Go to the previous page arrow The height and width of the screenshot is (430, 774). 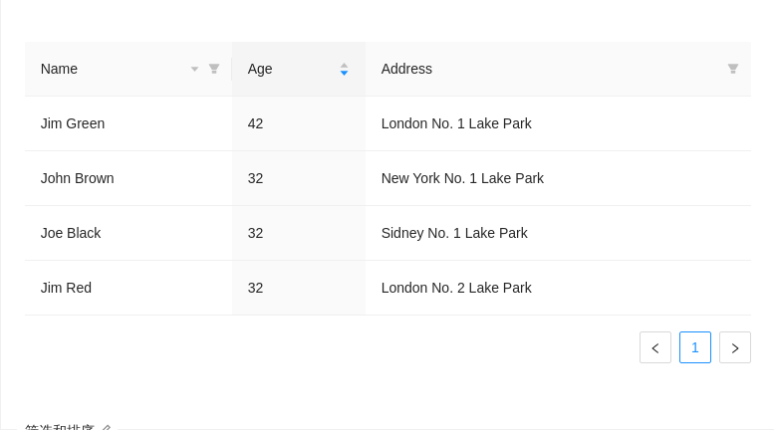click(x=655, y=347)
